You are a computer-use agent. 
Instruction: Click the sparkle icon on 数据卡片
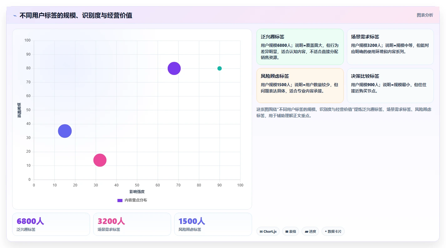coord(326,231)
